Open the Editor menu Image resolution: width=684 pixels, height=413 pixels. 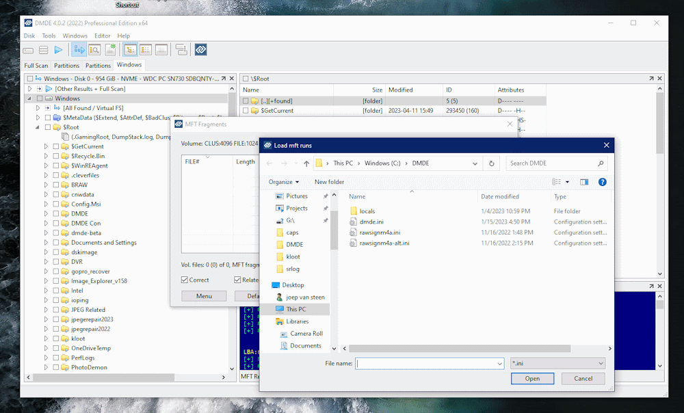(x=102, y=36)
